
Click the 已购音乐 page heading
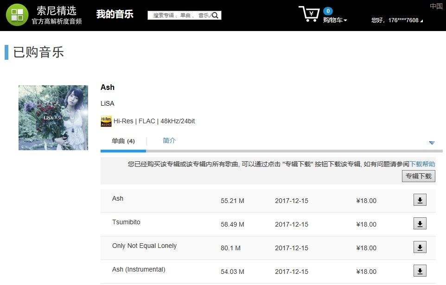(38, 52)
